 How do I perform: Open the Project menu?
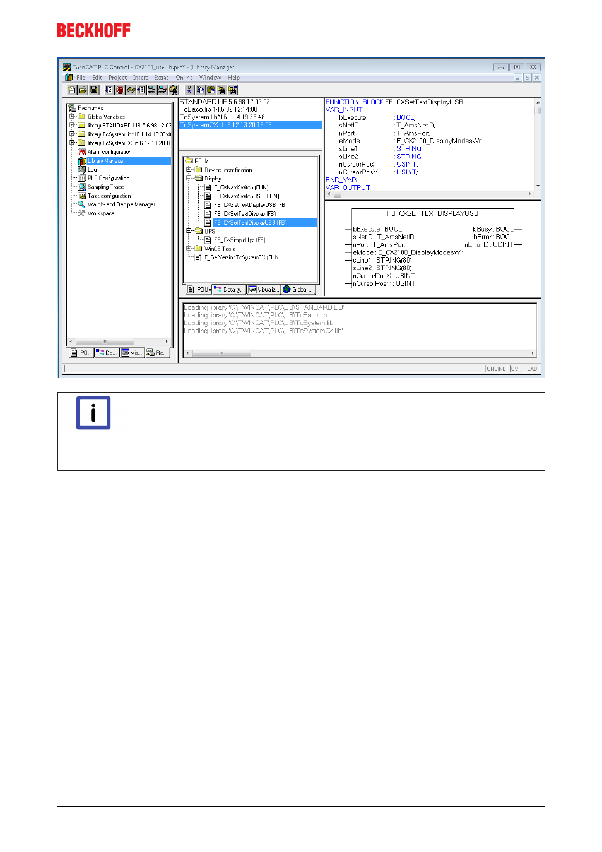(x=117, y=78)
